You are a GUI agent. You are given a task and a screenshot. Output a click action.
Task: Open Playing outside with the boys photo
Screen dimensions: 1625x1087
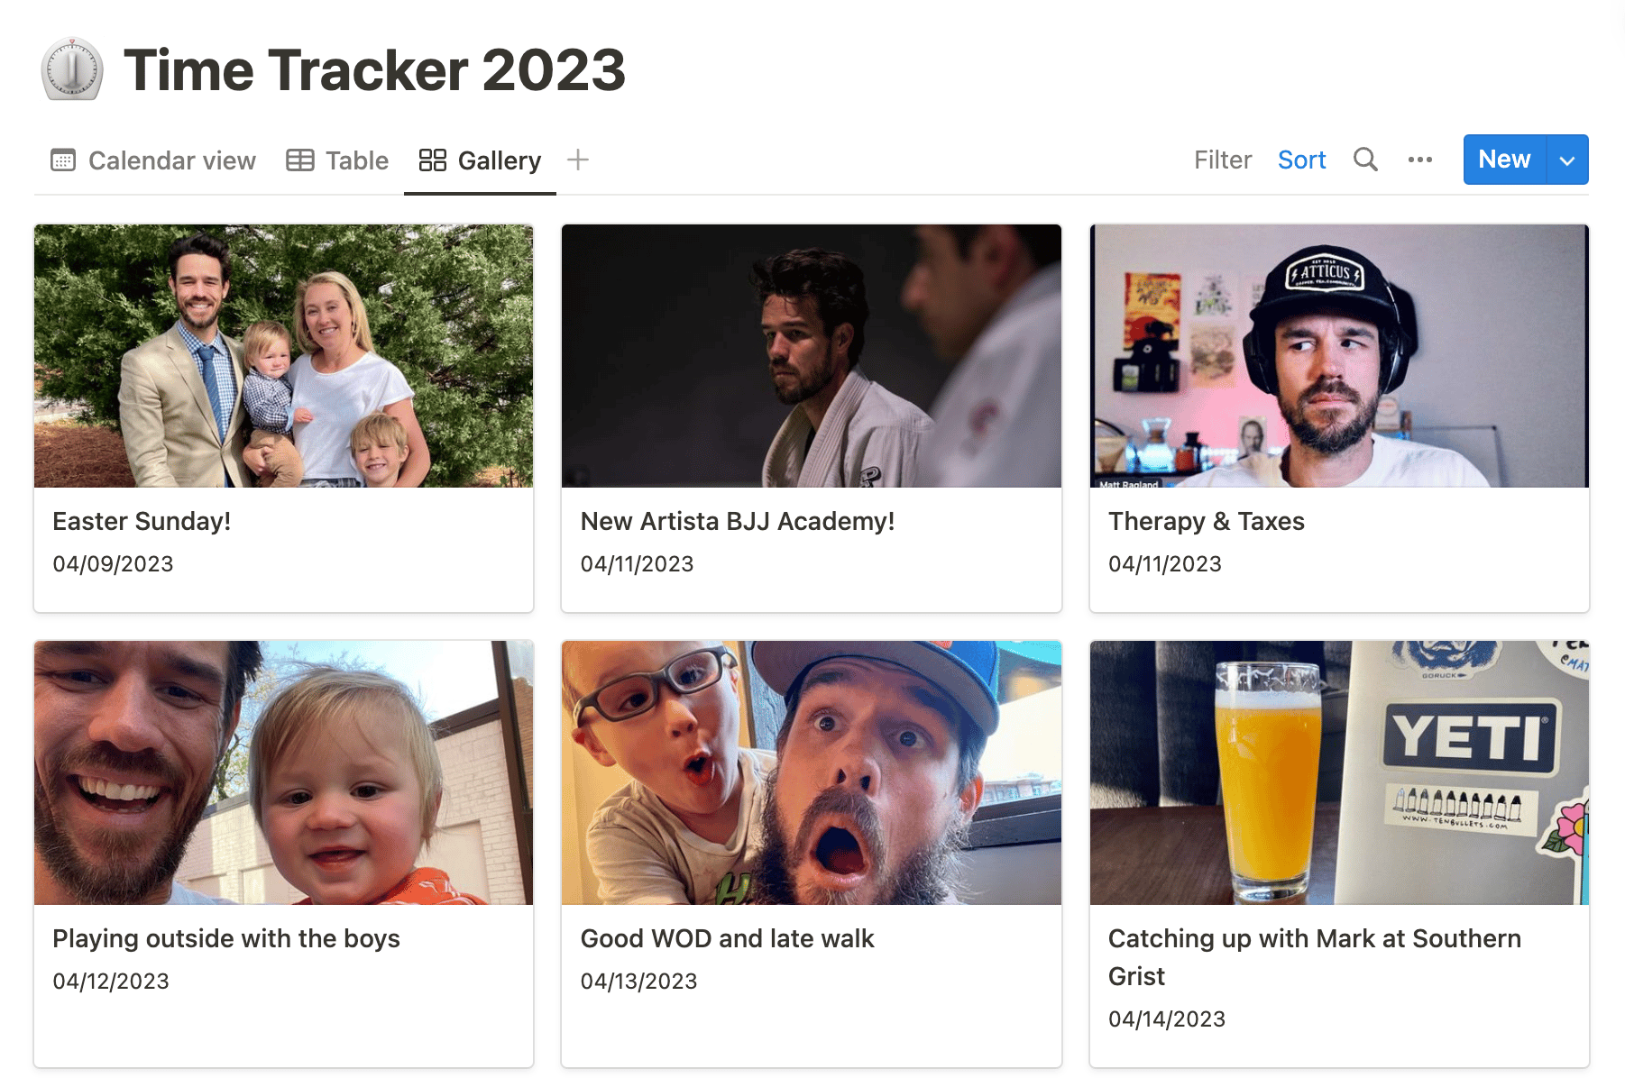[x=283, y=772]
